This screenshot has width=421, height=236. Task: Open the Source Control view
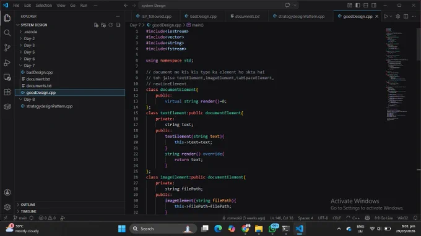tap(7, 48)
